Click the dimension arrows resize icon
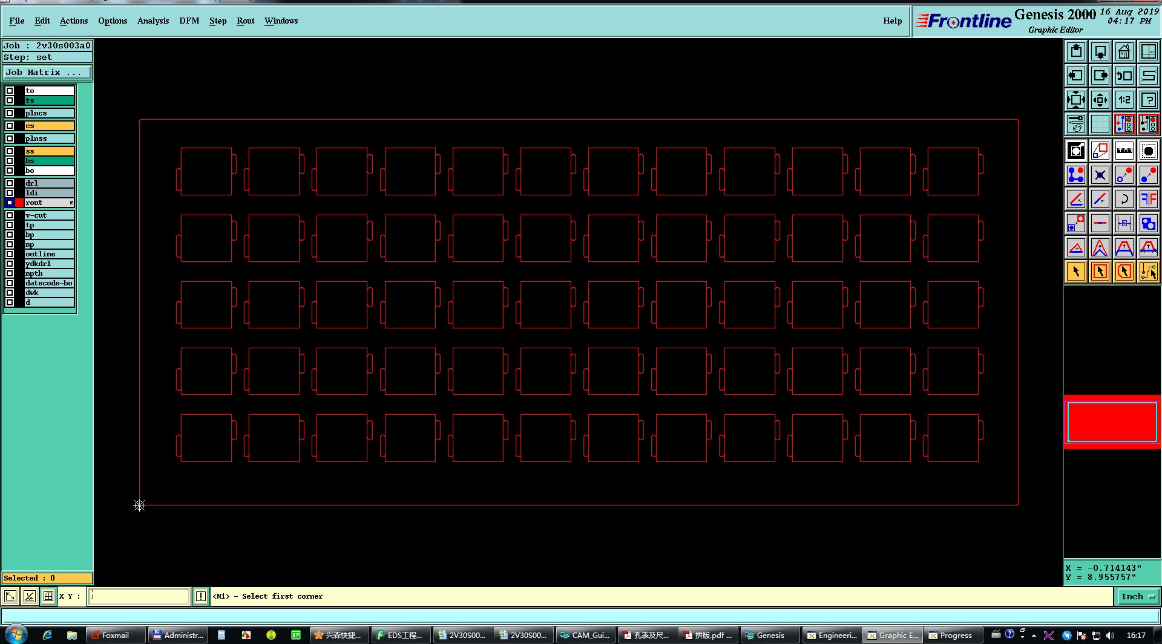Viewport: 1162px width, 644px height. click(x=1124, y=223)
